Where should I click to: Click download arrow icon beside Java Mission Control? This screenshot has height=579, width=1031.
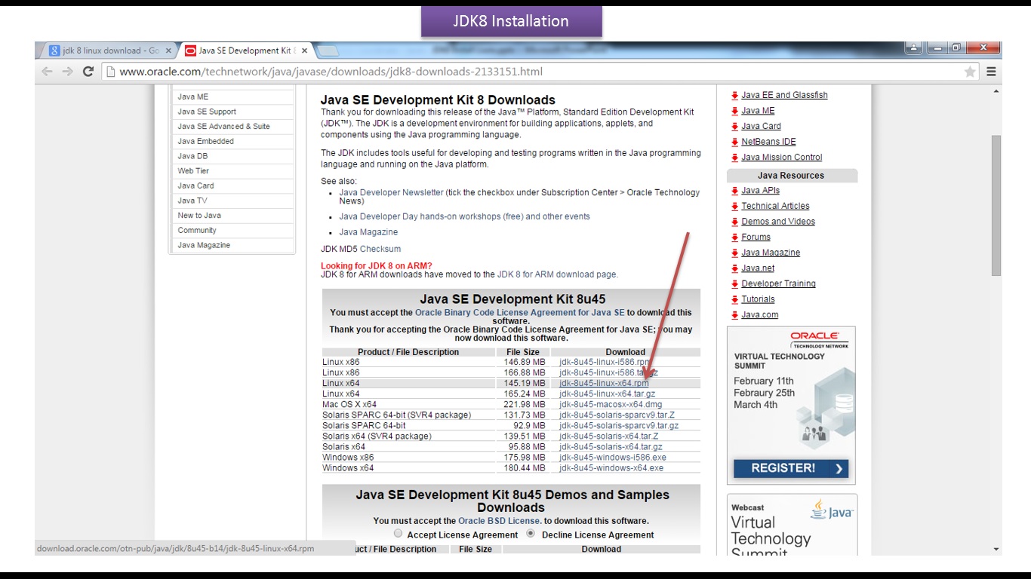pyautogui.click(x=734, y=158)
